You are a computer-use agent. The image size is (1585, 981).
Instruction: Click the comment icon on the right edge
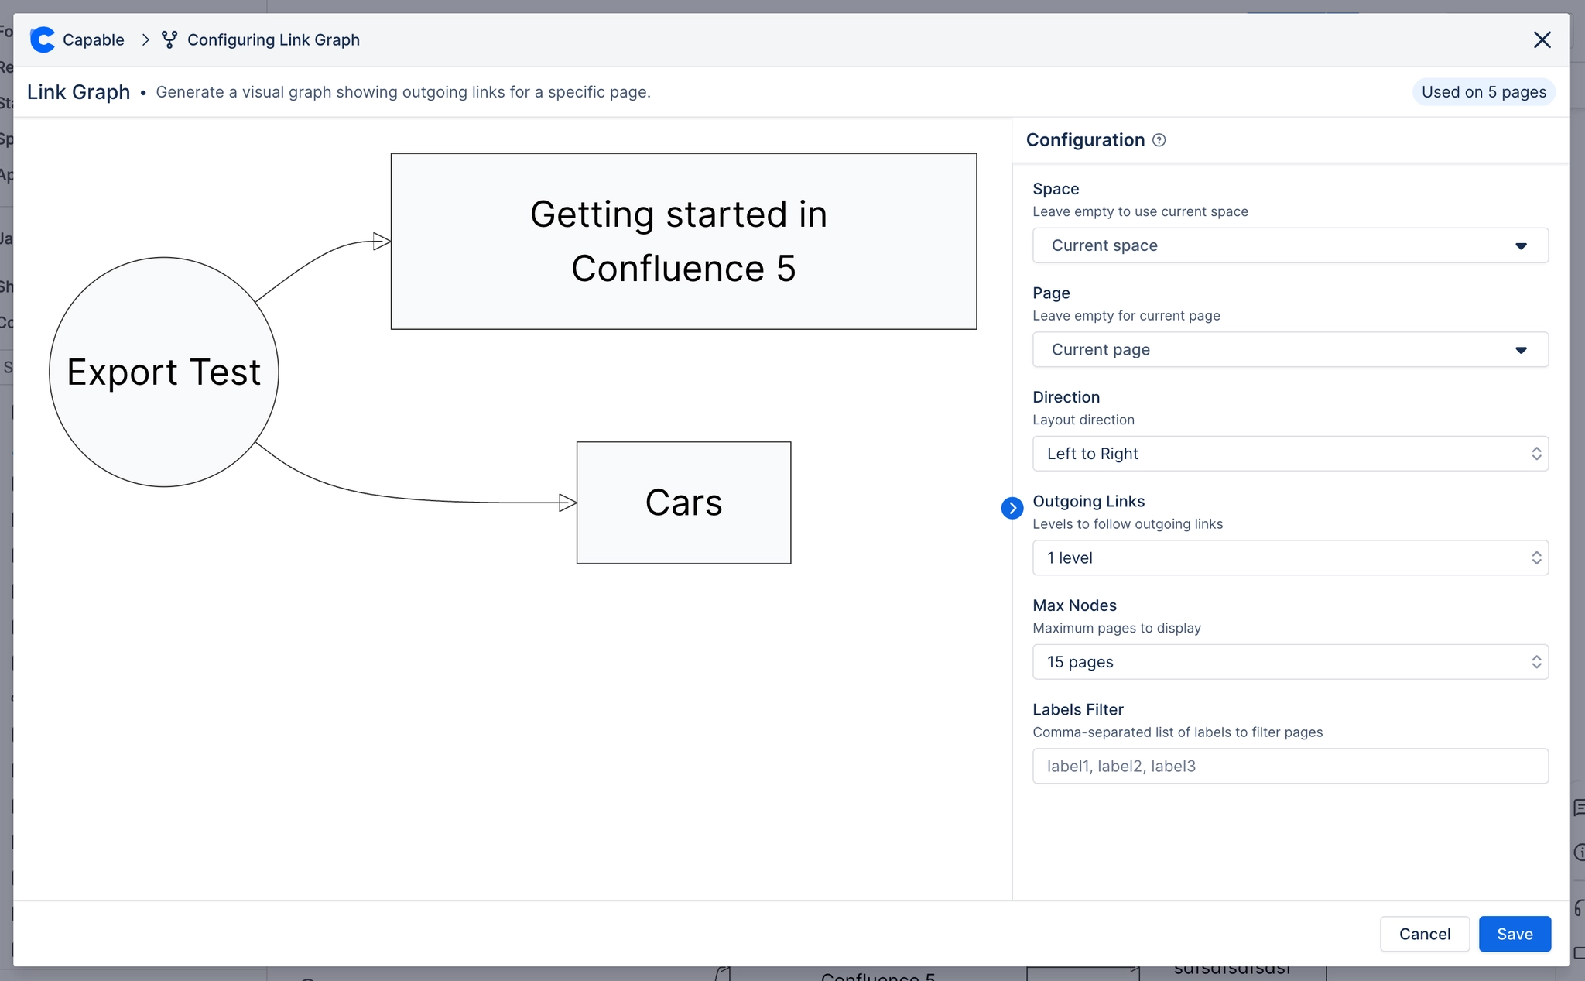[x=1580, y=809]
